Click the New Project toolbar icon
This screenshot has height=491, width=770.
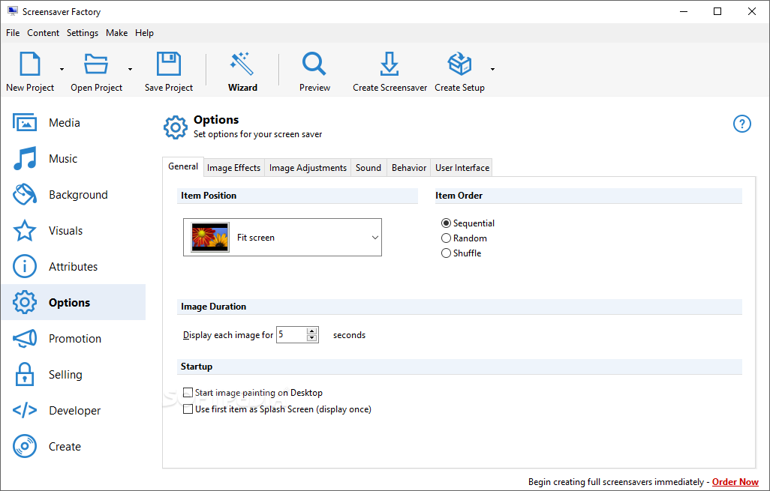[29, 64]
